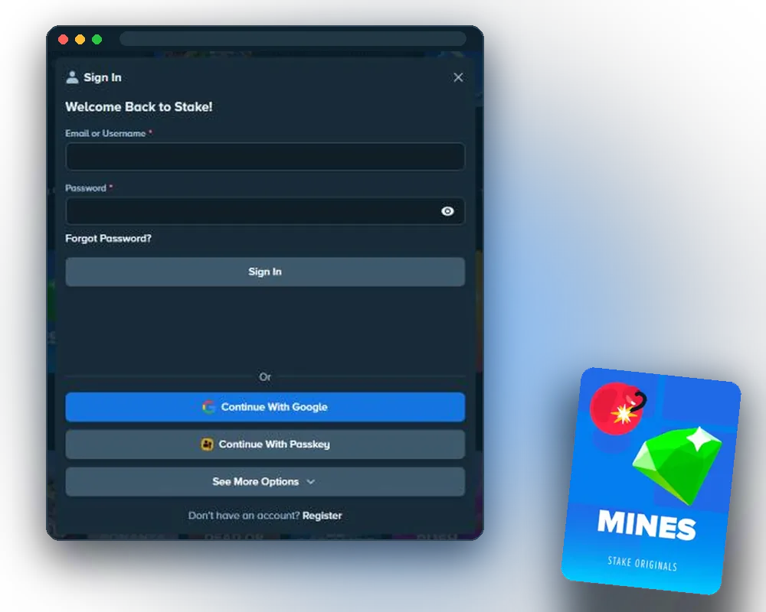Image resolution: width=766 pixels, height=612 pixels.
Task: Click the red close window dot
Action: 63,39
